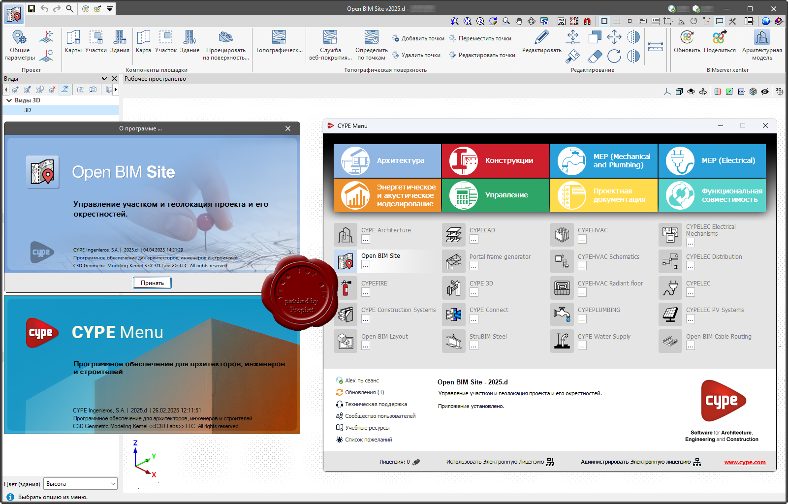Click CYPELEC PV Systems solar icon

(x=670, y=315)
